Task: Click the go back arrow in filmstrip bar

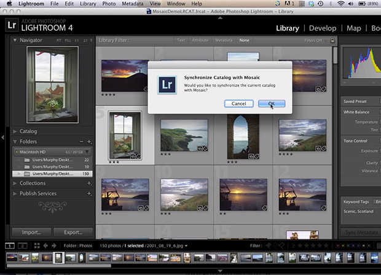Action: tap(45, 246)
